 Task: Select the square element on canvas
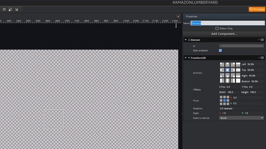[x=54, y=119]
